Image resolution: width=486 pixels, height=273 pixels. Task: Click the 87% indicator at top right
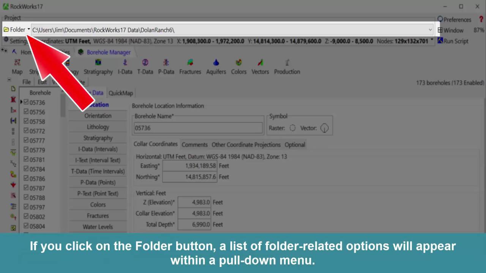tap(478, 30)
